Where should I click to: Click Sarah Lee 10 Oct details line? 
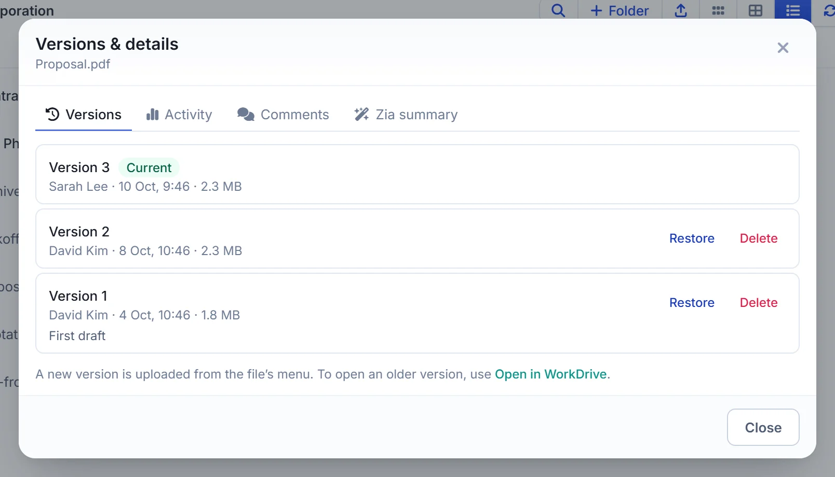[x=145, y=187]
